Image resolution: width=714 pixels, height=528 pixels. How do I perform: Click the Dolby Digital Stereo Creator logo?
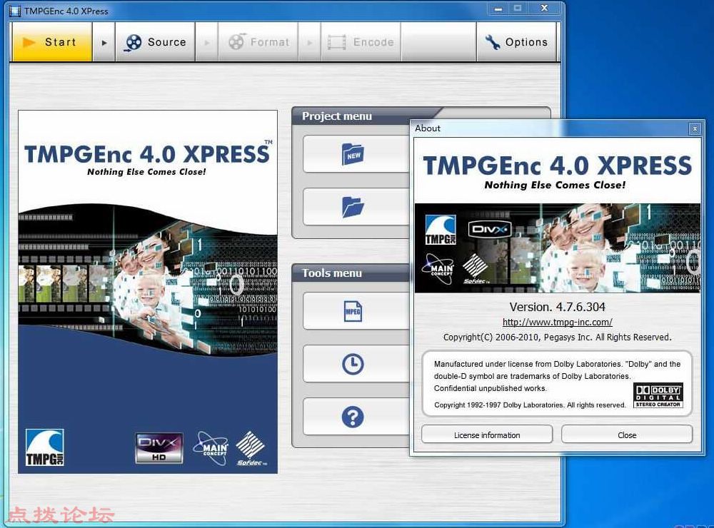(658, 395)
